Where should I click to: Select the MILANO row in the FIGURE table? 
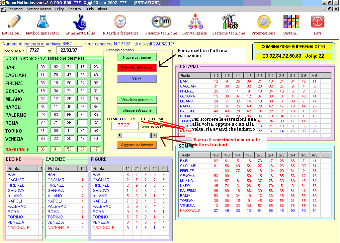pyautogui.click(x=130, y=196)
